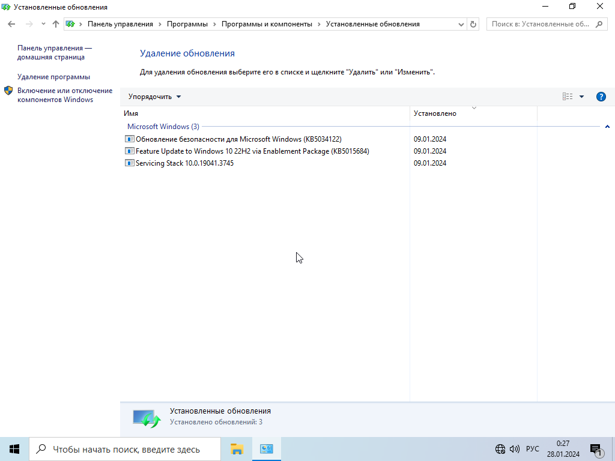Open Включение или отключение компонентов Windows
The width and height of the screenshot is (615, 461).
(64, 95)
